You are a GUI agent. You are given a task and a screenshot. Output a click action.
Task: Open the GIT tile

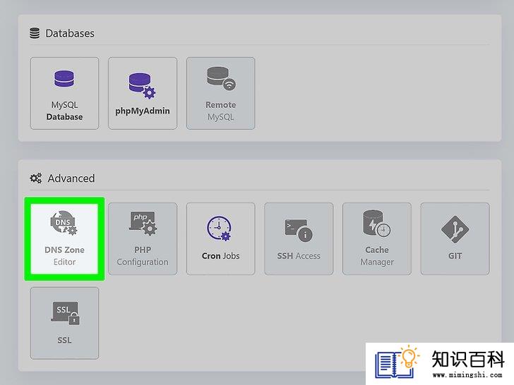pos(455,238)
